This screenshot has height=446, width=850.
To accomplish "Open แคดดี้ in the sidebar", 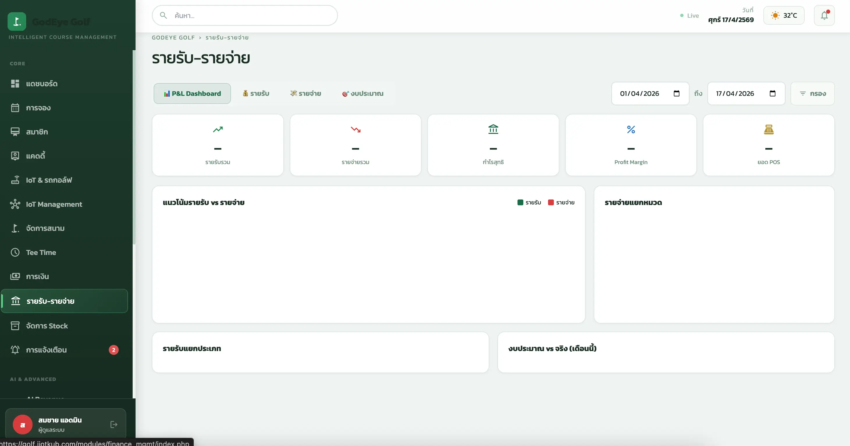I will point(64,156).
